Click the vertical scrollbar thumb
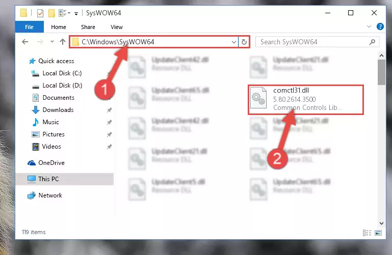The image size is (392, 255). (381, 72)
